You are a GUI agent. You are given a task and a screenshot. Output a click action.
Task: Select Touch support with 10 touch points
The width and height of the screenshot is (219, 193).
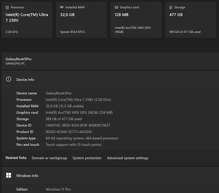tap(74, 145)
